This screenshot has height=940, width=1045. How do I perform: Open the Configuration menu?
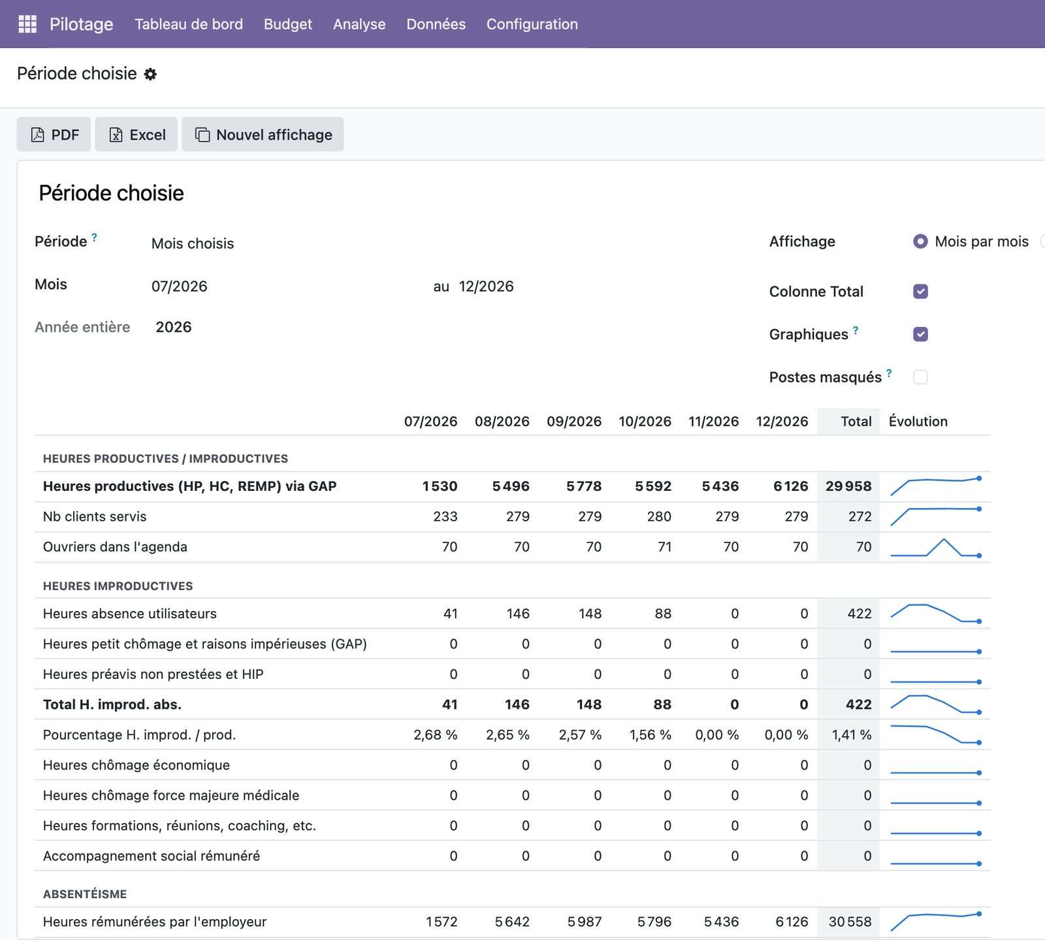tap(532, 24)
